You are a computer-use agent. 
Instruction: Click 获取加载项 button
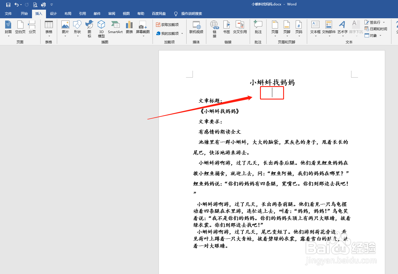167,25
